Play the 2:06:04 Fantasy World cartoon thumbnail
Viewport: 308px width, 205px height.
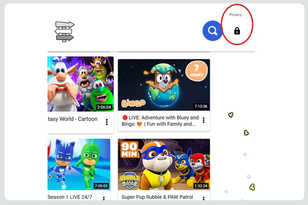click(80, 84)
